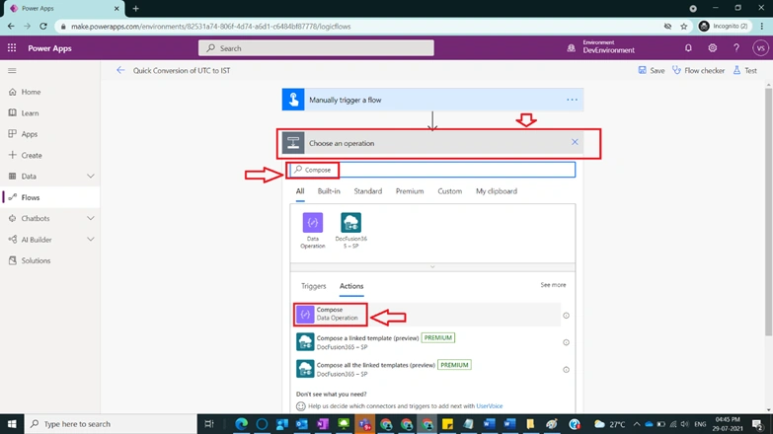Open the Incognito profile indicator
This screenshot has height=434, width=773.
tap(724, 26)
